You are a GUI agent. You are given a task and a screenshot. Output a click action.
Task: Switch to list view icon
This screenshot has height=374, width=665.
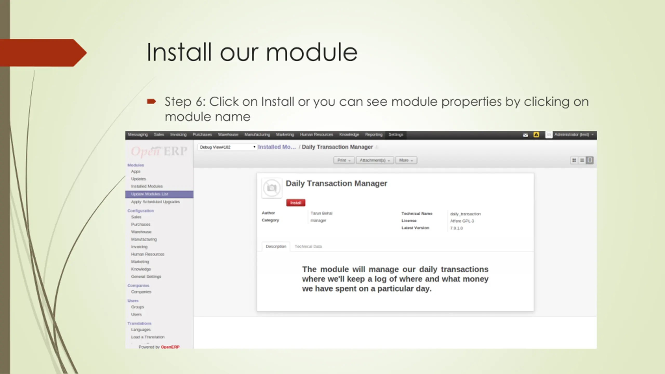582,160
